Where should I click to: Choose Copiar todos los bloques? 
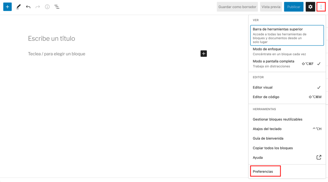(287, 148)
